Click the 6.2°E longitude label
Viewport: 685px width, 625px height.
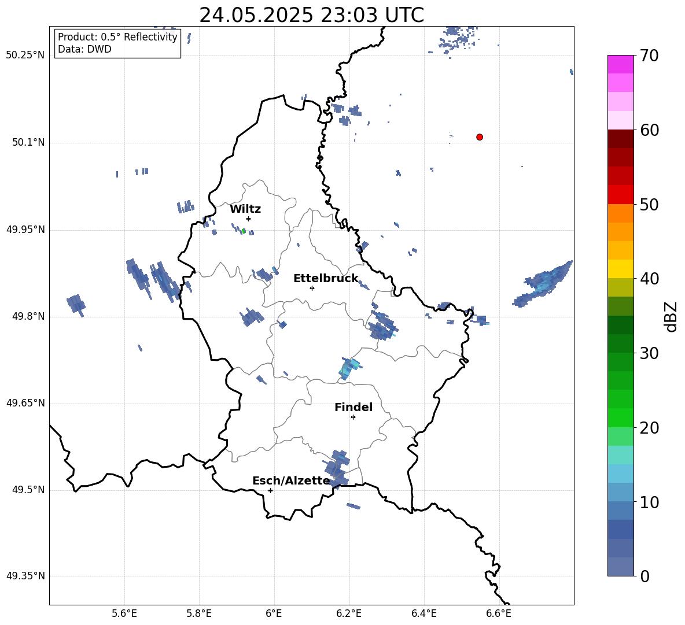349,613
